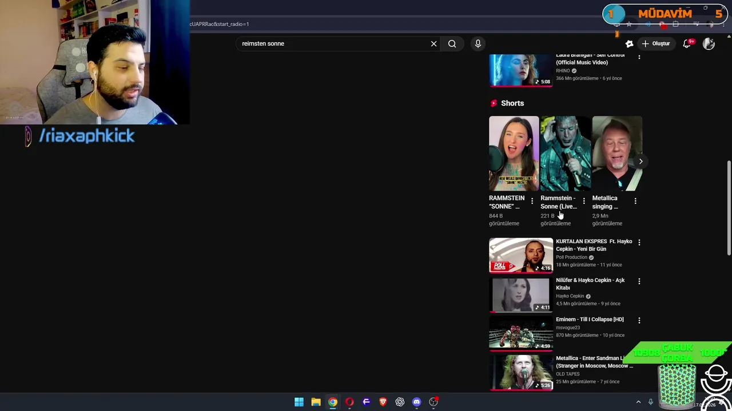Viewport: 732px width, 411px height.
Task: Click the Oluştur create button
Action: pyautogui.click(x=655, y=43)
